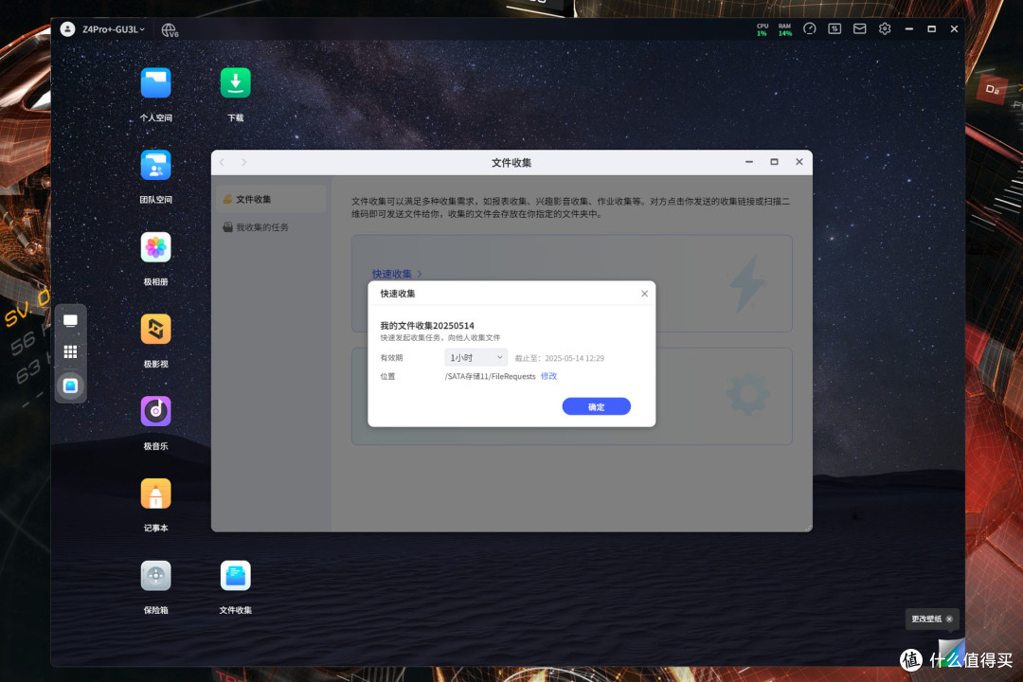Viewport: 1023px width, 682px height.
Task: Click the user avatar icon in top bar
Action: 68,28
